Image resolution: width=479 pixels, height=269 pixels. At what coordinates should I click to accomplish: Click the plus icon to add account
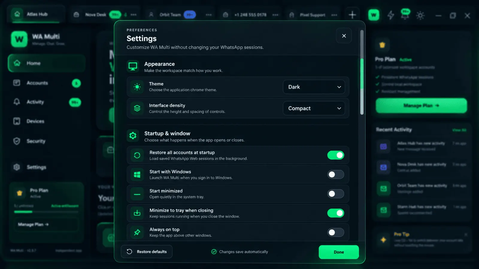coord(352,15)
